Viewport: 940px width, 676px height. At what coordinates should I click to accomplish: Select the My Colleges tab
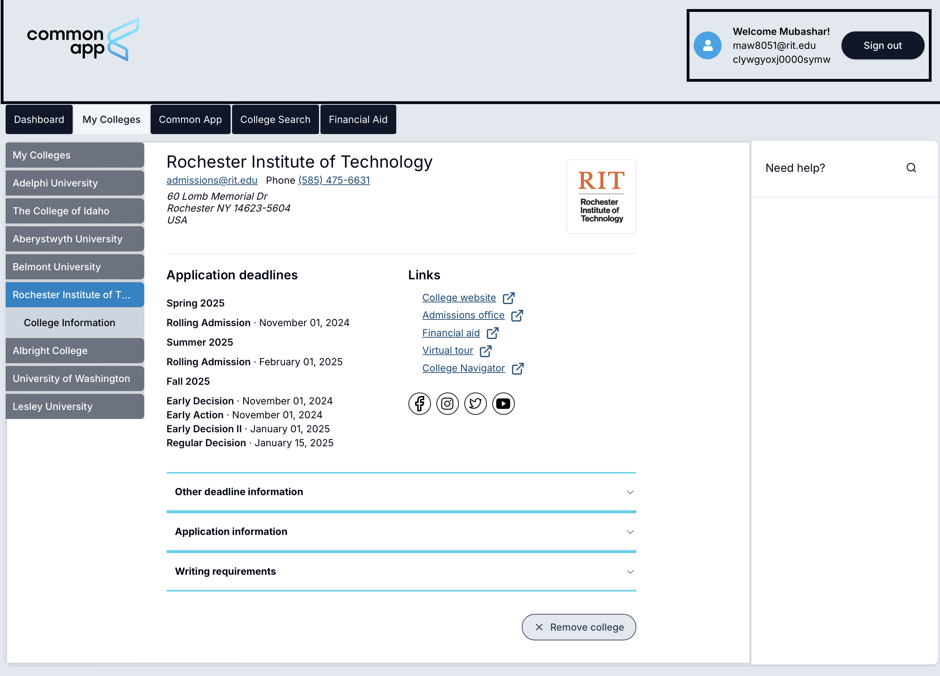coord(111,119)
